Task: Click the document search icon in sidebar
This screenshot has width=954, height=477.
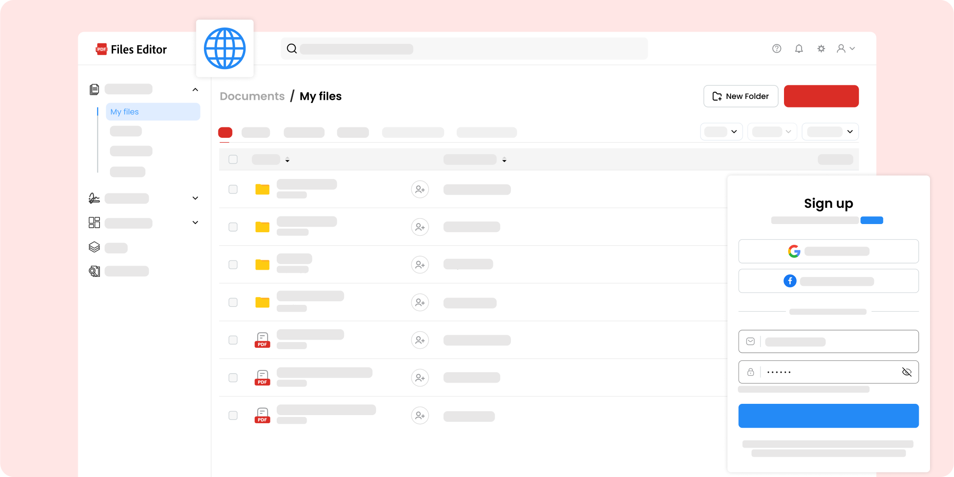Action: 94,271
